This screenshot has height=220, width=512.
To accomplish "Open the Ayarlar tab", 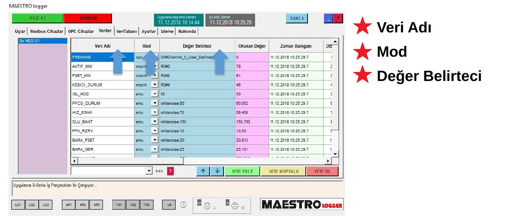I will (149, 31).
